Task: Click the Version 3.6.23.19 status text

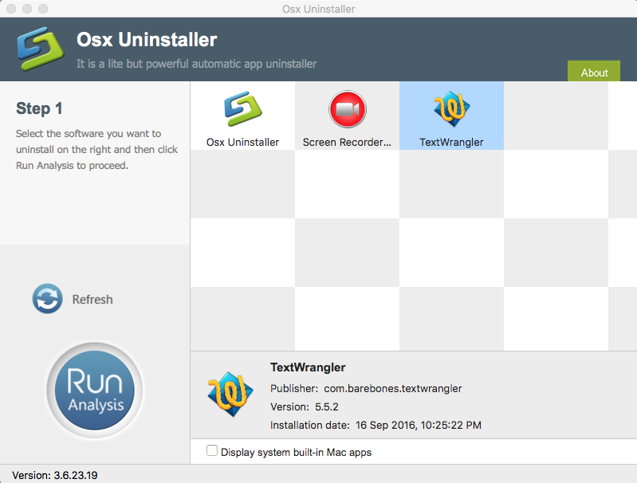Action: 55,475
